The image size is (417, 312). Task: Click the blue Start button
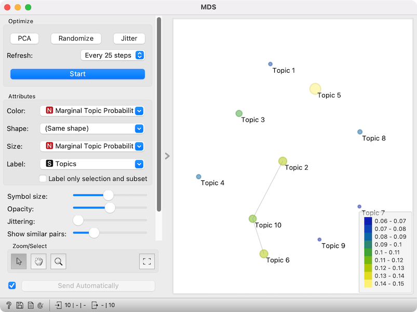pyautogui.click(x=78, y=74)
